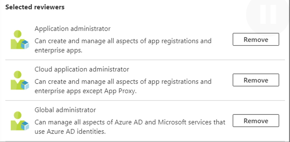
Task: Remove the Global administrator reviewer
Action: pos(256,121)
